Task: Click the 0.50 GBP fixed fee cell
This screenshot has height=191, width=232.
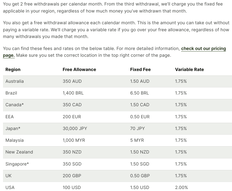Action: (x=140, y=176)
